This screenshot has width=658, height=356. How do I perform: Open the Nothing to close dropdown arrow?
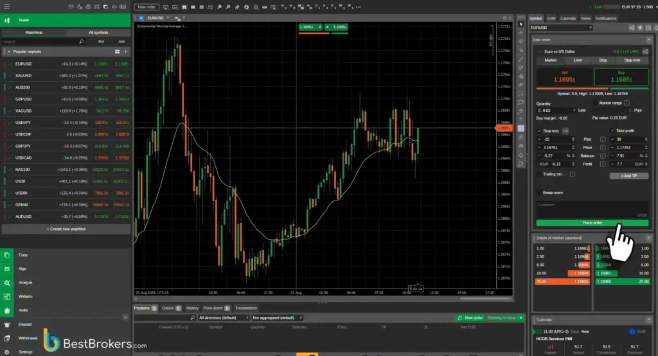coord(521,318)
